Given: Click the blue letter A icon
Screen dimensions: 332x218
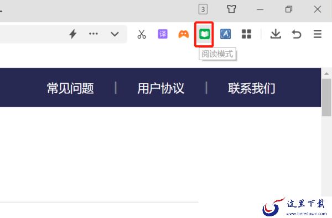Looking at the screenshot, I should (x=226, y=34).
